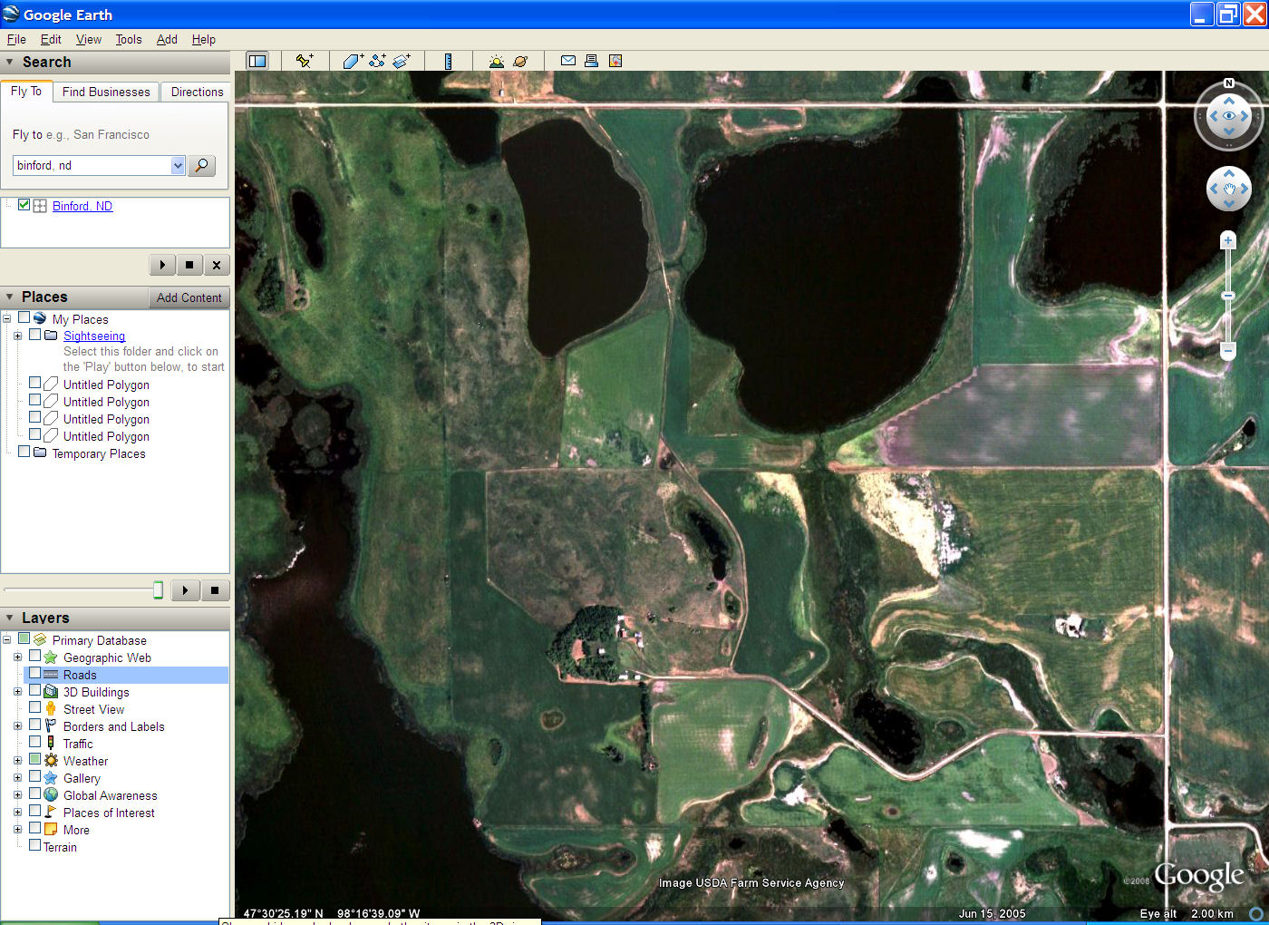Screen dimensions: 1269x925
Task: Select the Add Polygon tool
Action: point(353,61)
